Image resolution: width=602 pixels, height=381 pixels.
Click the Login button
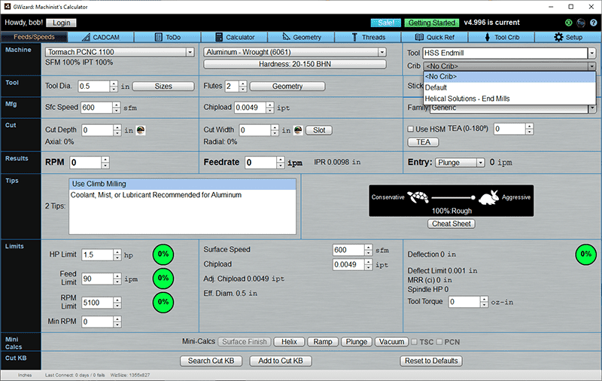pos(61,23)
